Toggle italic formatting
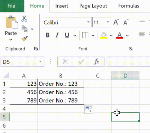 [x=57, y=35]
